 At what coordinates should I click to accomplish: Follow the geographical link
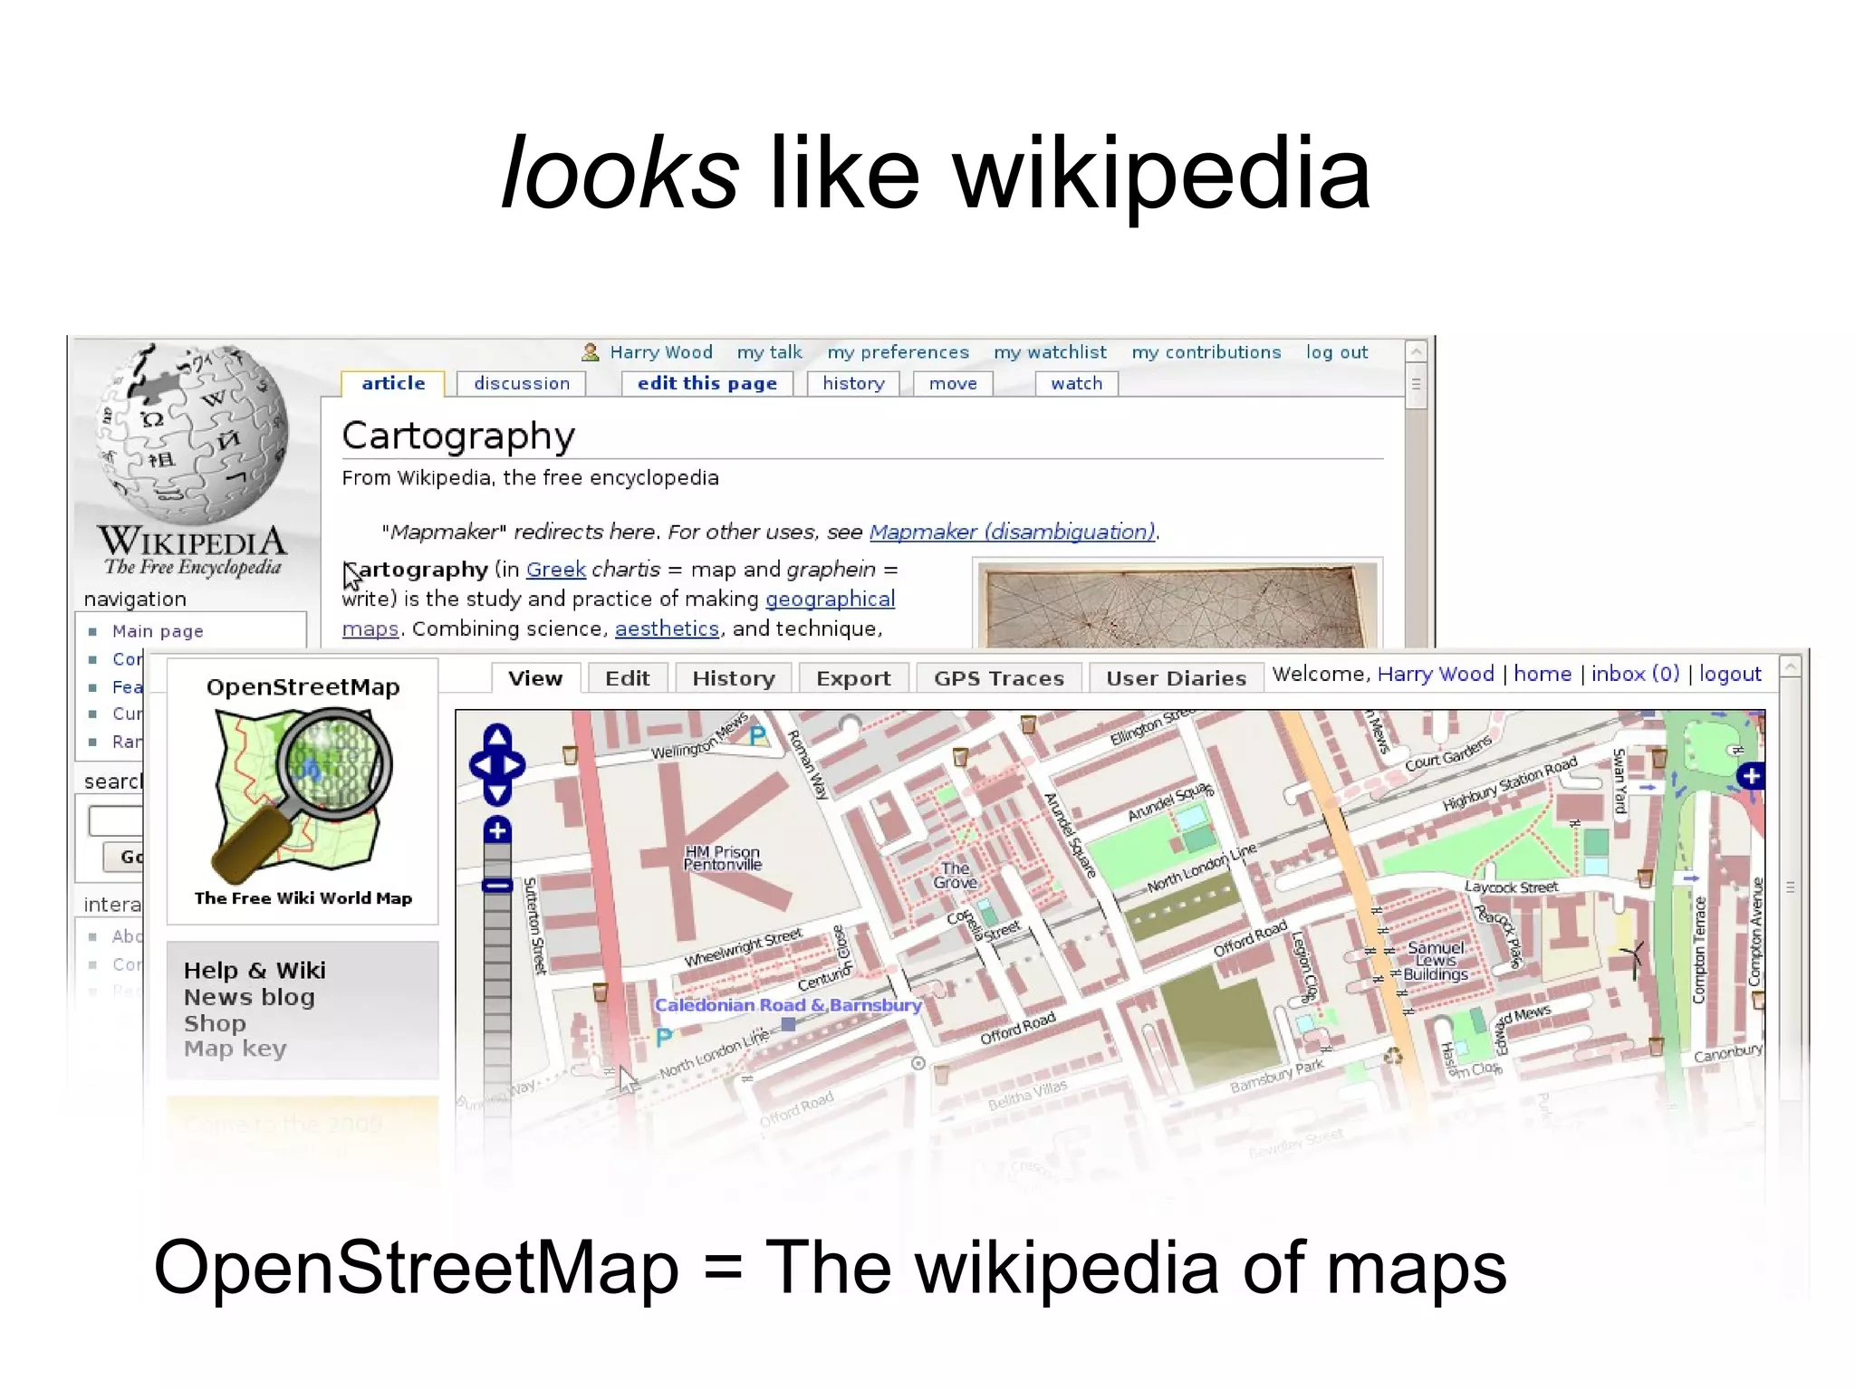click(x=830, y=599)
